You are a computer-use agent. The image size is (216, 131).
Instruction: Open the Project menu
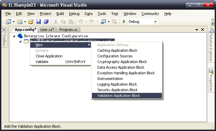click(x=45, y=14)
